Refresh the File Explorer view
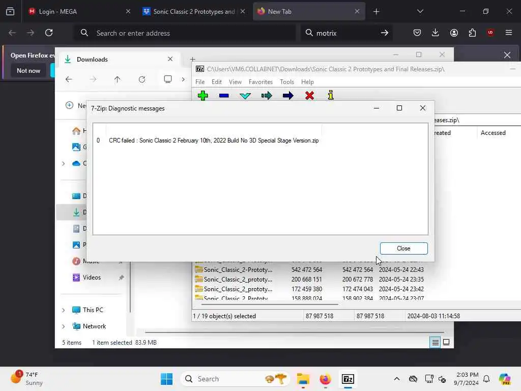521x391 pixels. tap(142, 79)
